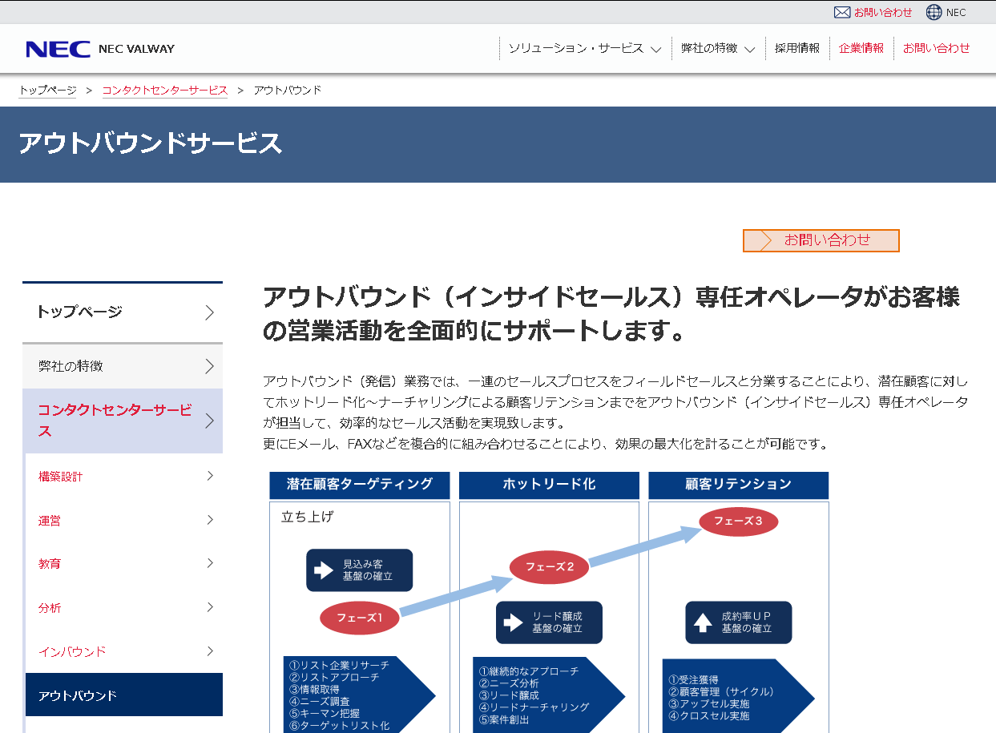Click the red フェーズ3 oval

coord(739,521)
